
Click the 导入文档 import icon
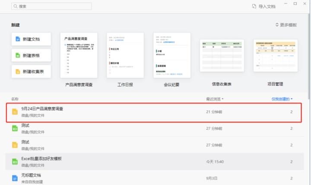pos(254,6)
